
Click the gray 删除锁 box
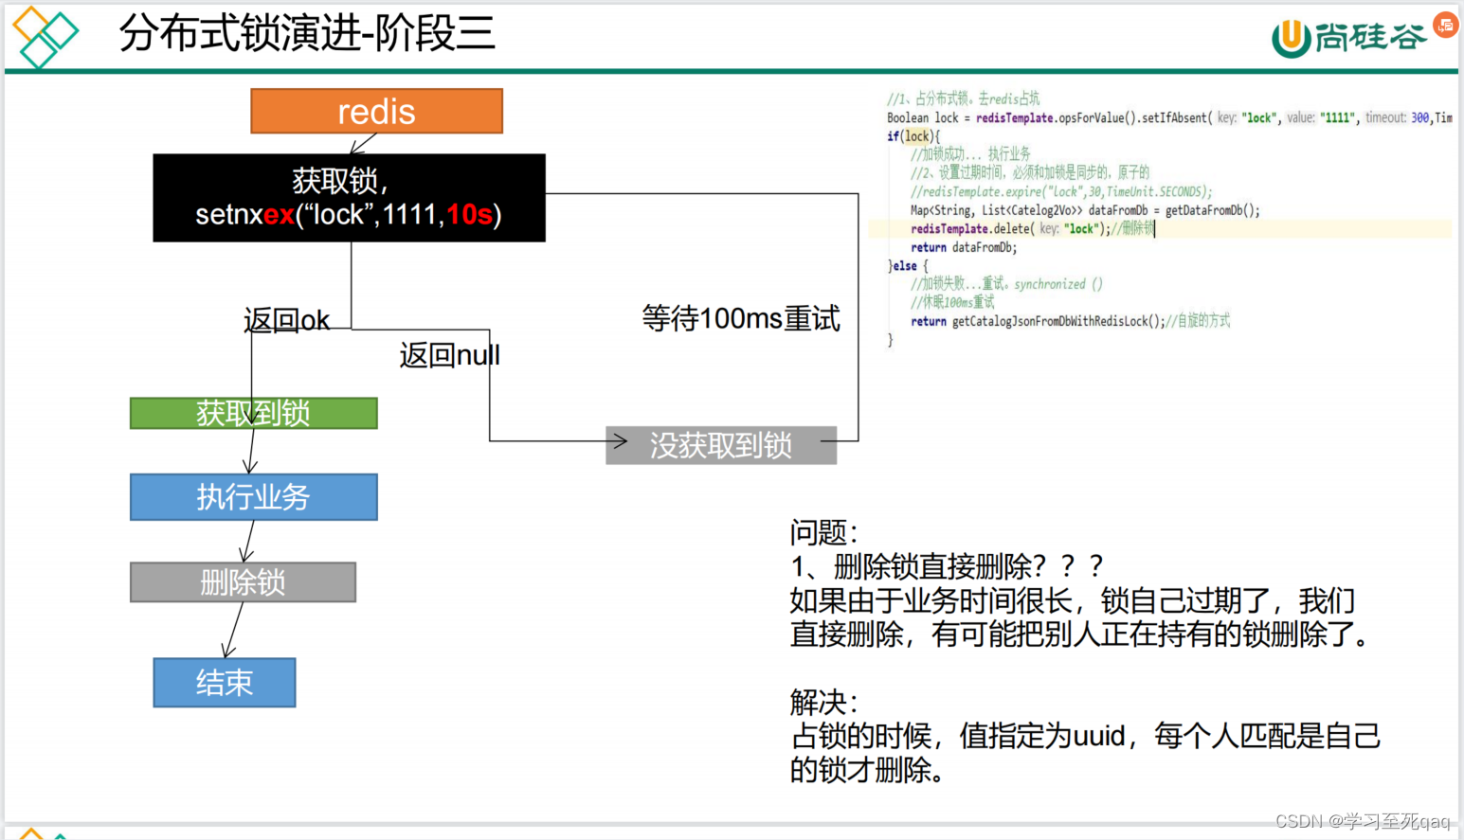click(243, 582)
